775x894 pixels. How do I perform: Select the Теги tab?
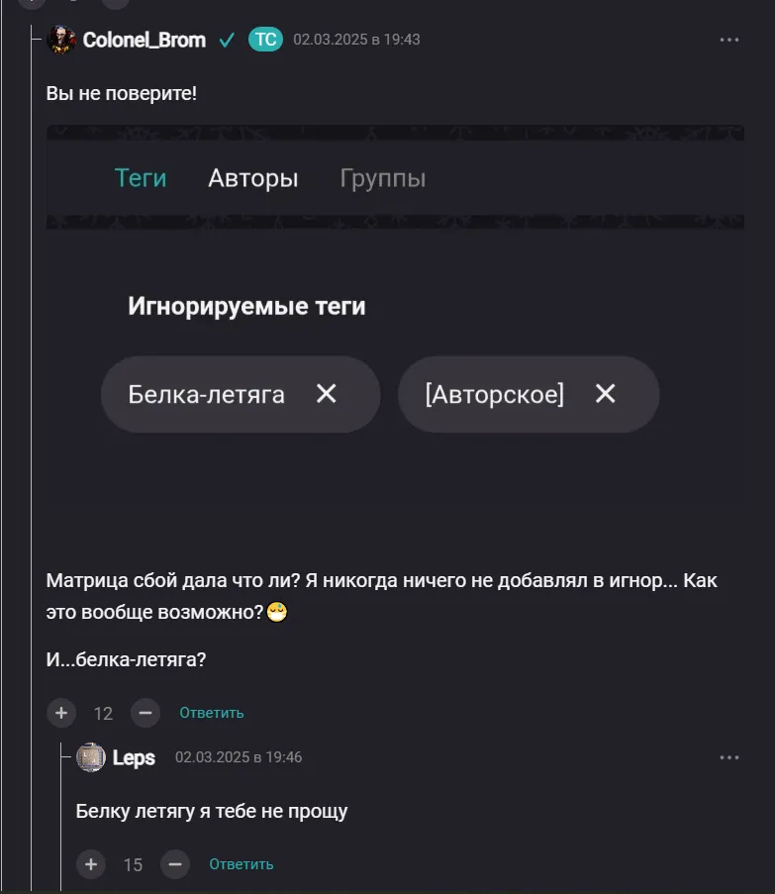pos(141,178)
